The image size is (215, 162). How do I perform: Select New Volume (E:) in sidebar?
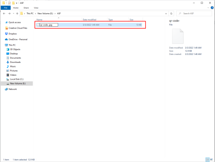18,83
